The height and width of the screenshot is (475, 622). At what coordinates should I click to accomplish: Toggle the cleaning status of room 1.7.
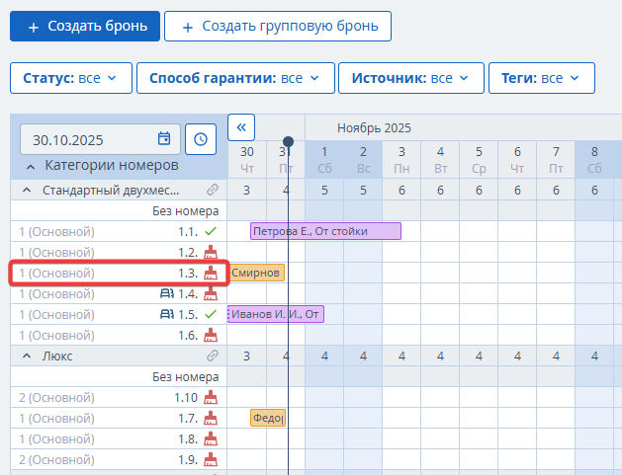pyautogui.click(x=210, y=418)
